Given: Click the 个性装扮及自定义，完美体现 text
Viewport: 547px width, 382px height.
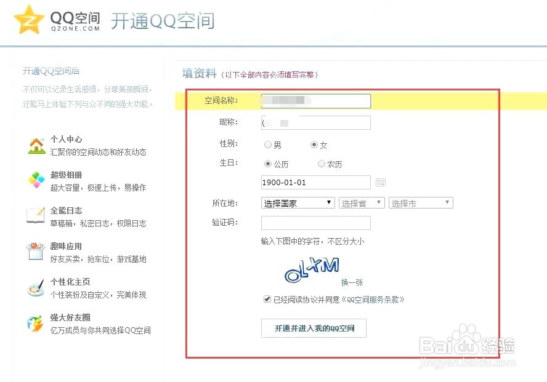Looking at the screenshot, I should [x=99, y=295].
